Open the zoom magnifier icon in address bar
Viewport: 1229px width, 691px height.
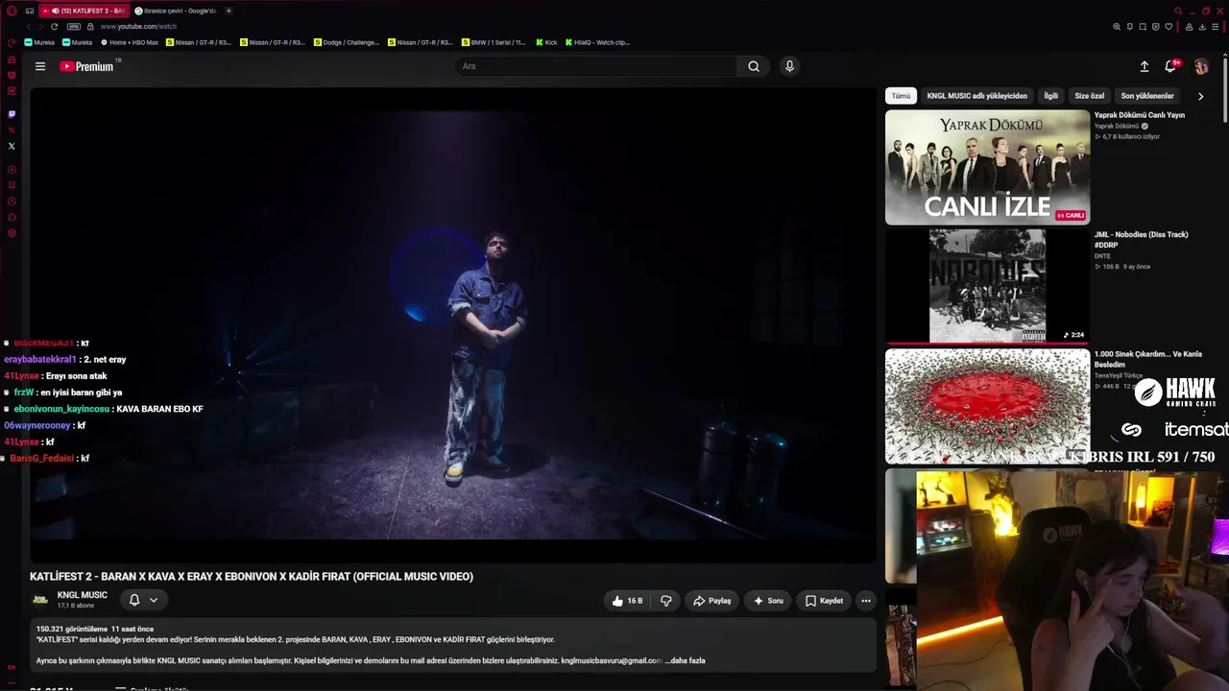point(1117,27)
